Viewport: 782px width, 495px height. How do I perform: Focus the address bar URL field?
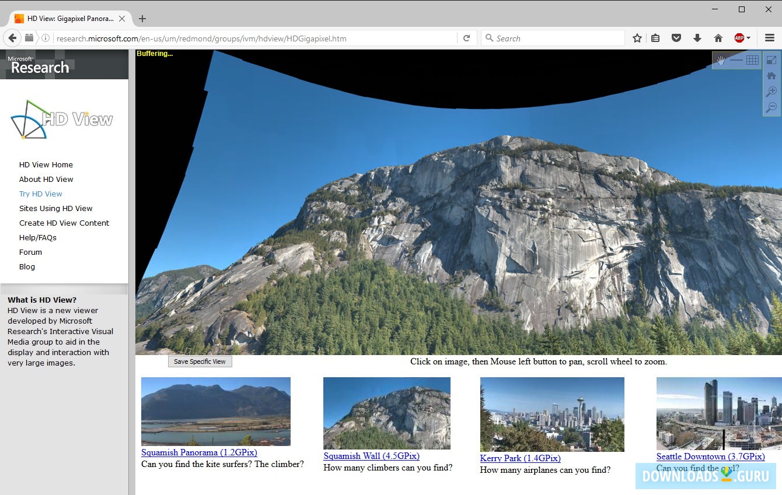[x=255, y=38]
